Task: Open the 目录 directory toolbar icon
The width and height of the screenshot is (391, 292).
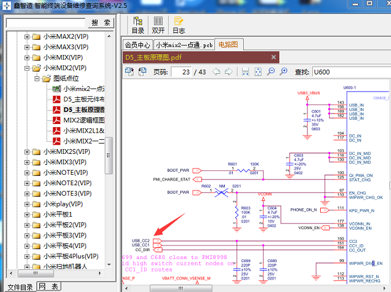Action: (138, 25)
